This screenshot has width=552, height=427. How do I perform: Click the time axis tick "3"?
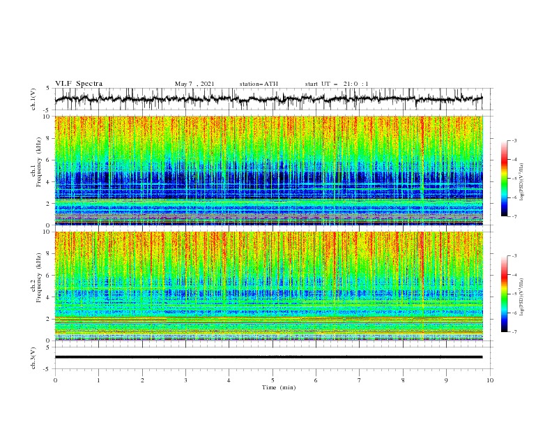185,380
